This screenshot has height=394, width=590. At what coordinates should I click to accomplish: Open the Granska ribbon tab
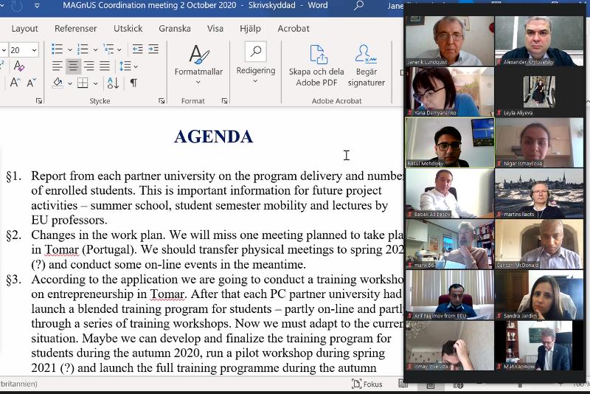(174, 29)
